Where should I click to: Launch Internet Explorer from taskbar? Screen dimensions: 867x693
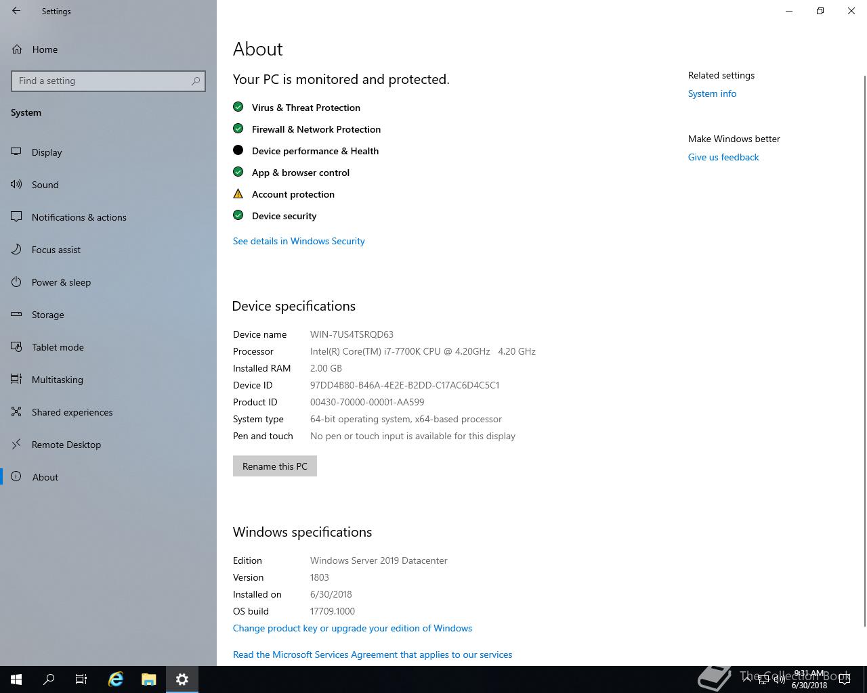coord(116,679)
